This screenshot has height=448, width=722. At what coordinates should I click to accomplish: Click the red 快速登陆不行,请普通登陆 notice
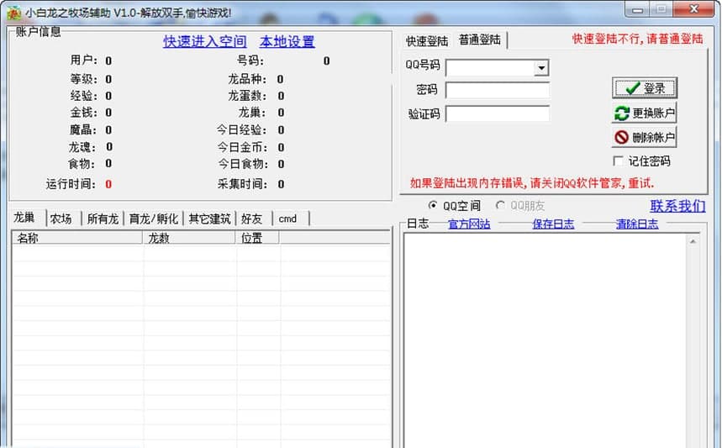point(638,40)
